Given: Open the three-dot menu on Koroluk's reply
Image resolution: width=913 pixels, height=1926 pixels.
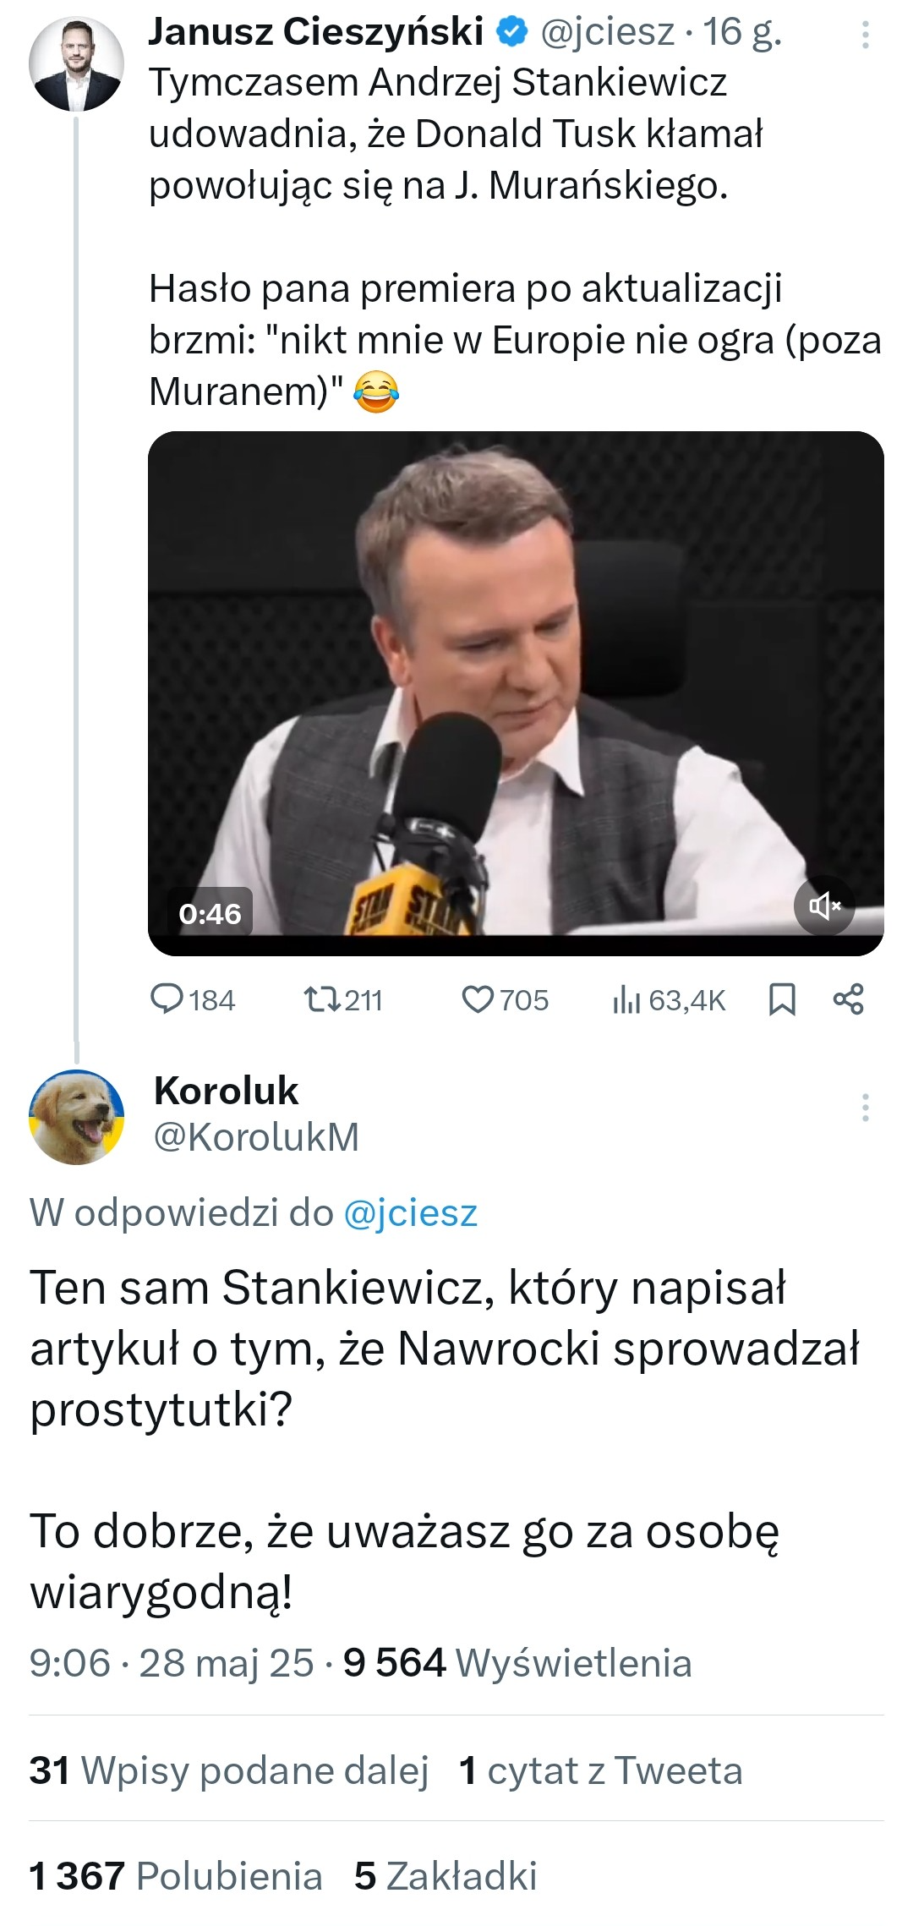Looking at the screenshot, I should 865,1108.
